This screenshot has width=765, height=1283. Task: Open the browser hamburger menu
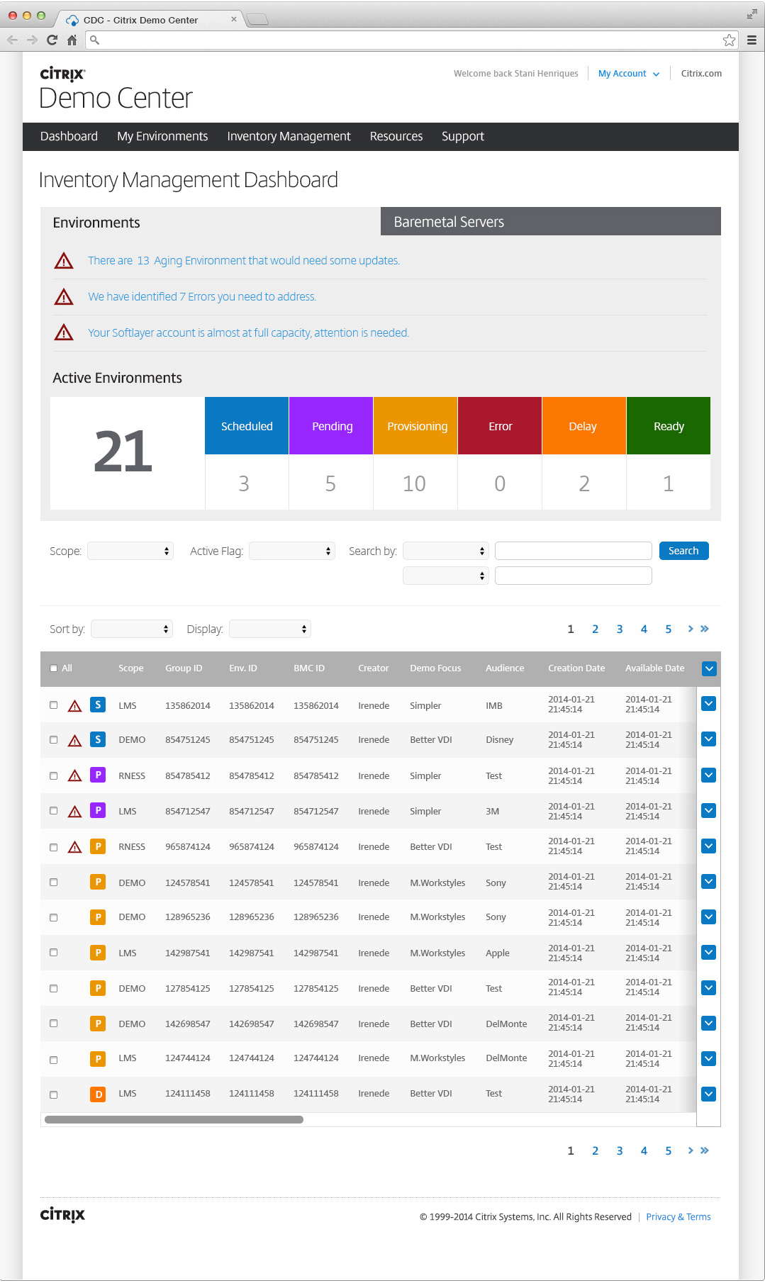tap(752, 40)
